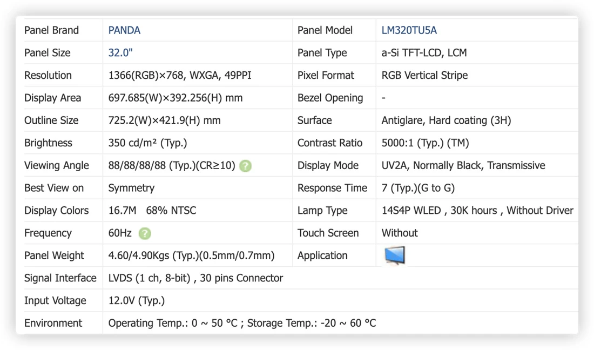594x350 pixels.
Task: Select the panel weight value 4.60/4.90Kgs
Action: (x=191, y=255)
